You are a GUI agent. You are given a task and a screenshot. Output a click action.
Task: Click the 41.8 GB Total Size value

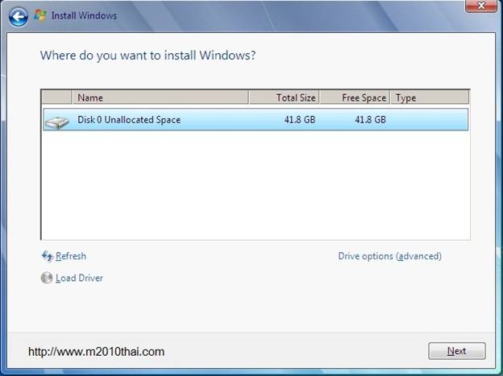pos(300,120)
